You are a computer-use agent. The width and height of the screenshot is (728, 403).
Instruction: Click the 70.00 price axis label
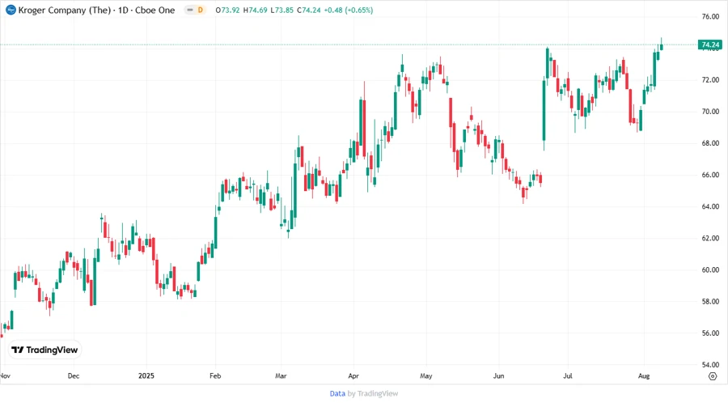[x=710, y=112]
